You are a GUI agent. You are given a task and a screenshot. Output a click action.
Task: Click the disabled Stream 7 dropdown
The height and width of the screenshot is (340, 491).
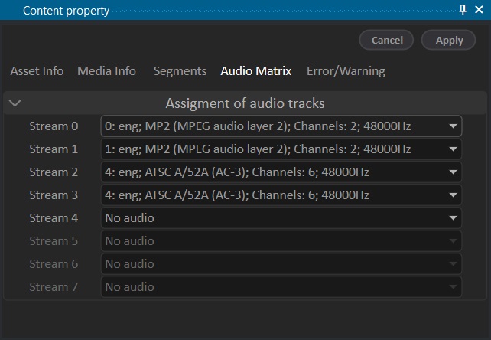click(281, 287)
